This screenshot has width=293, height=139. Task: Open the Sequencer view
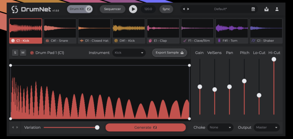(x=112, y=9)
